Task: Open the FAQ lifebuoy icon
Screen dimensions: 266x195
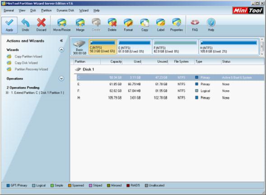Action: click(195, 23)
